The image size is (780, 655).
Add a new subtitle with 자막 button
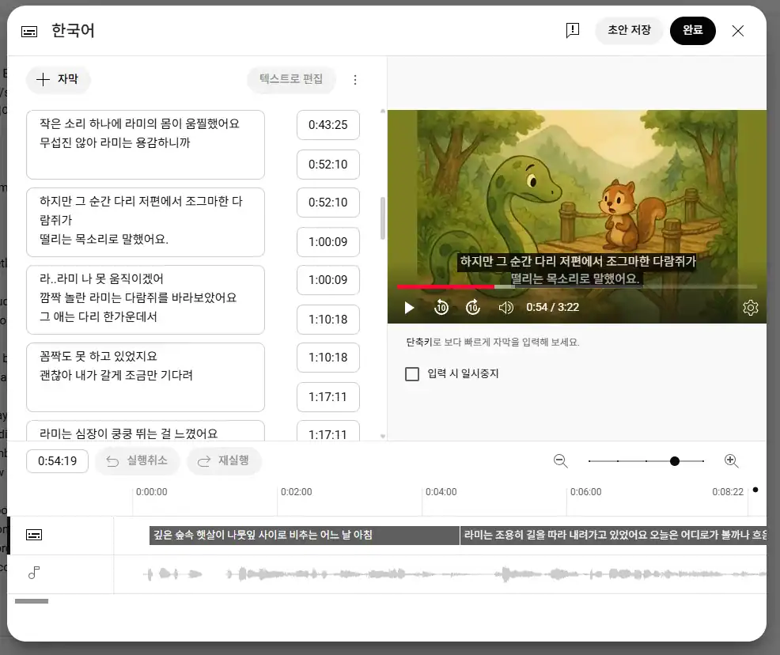pyautogui.click(x=58, y=80)
